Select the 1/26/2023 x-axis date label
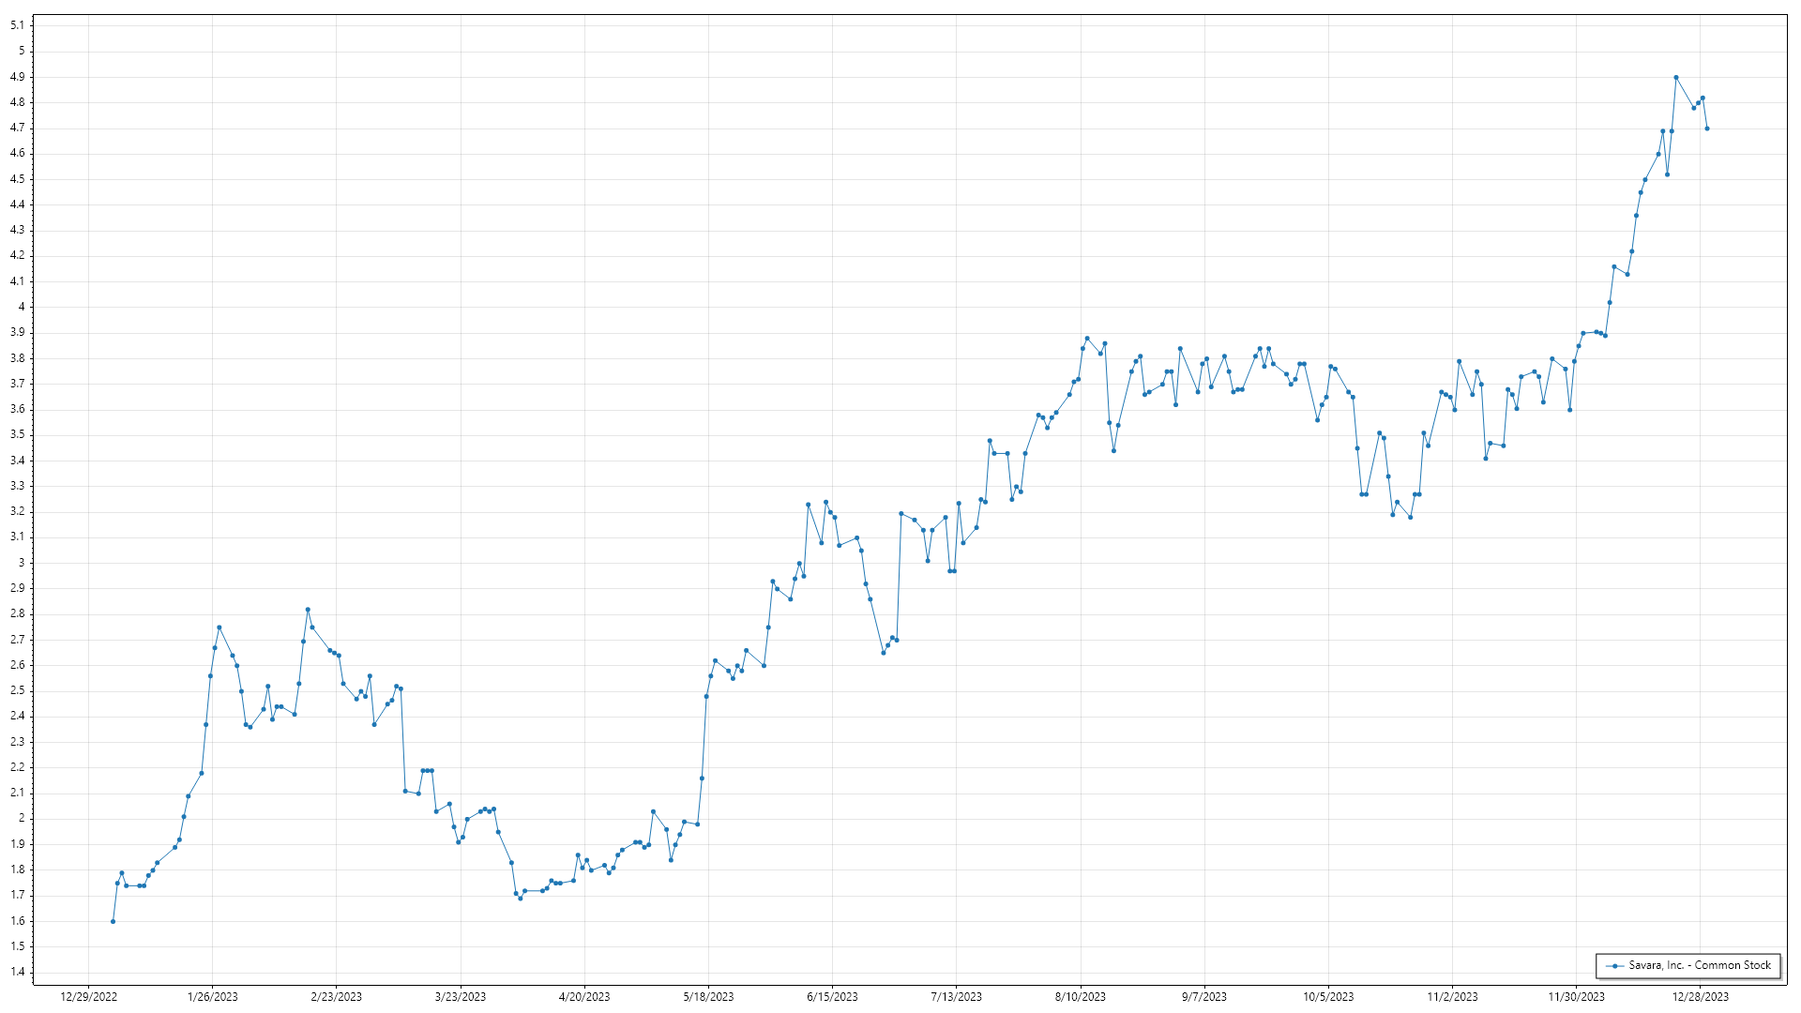The height and width of the screenshot is (1013, 1801). point(213,997)
